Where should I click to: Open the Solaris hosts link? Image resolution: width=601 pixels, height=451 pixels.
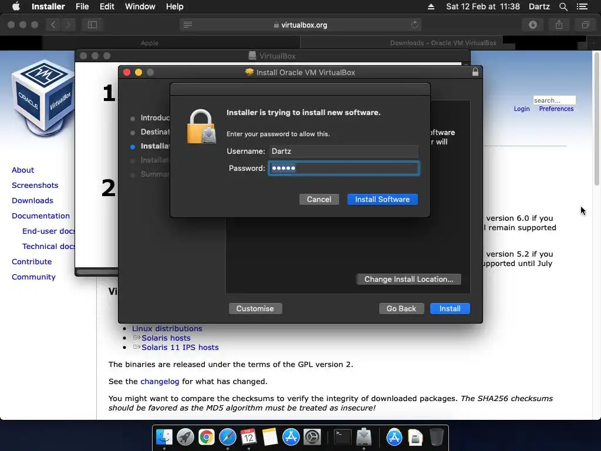coord(166,338)
